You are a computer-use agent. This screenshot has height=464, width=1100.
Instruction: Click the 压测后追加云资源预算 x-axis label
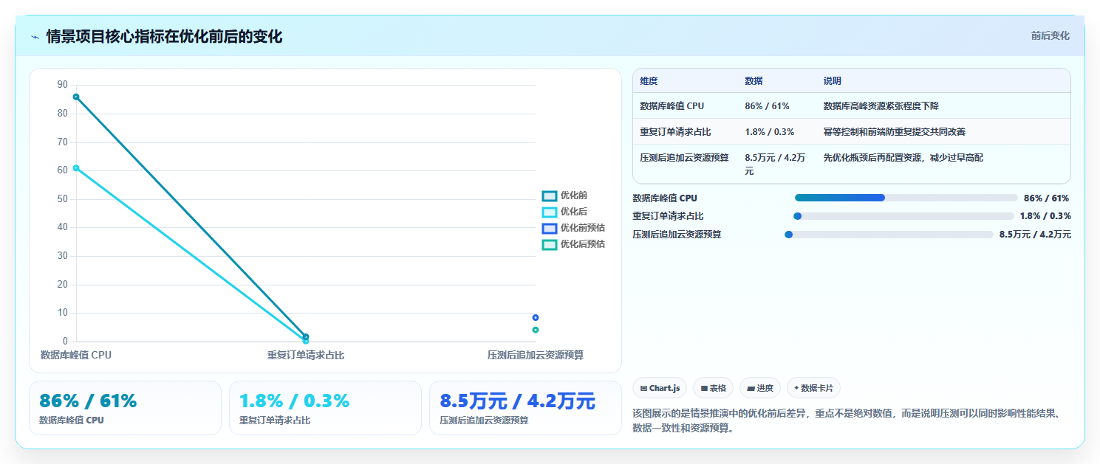(536, 355)
